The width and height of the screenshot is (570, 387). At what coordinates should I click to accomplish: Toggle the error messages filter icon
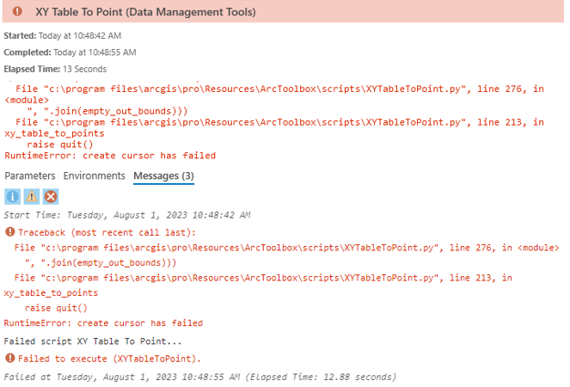[x=51, y=196]
